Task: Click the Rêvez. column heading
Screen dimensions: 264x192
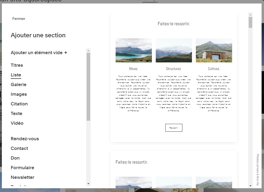Action: click(134, 69)
